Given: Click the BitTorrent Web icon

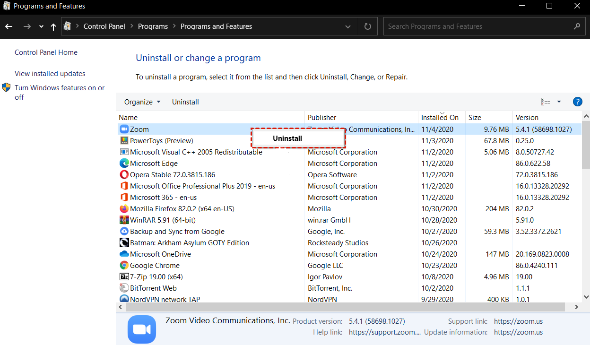Looking at the screenshot, I should click(x=124, y=288).
